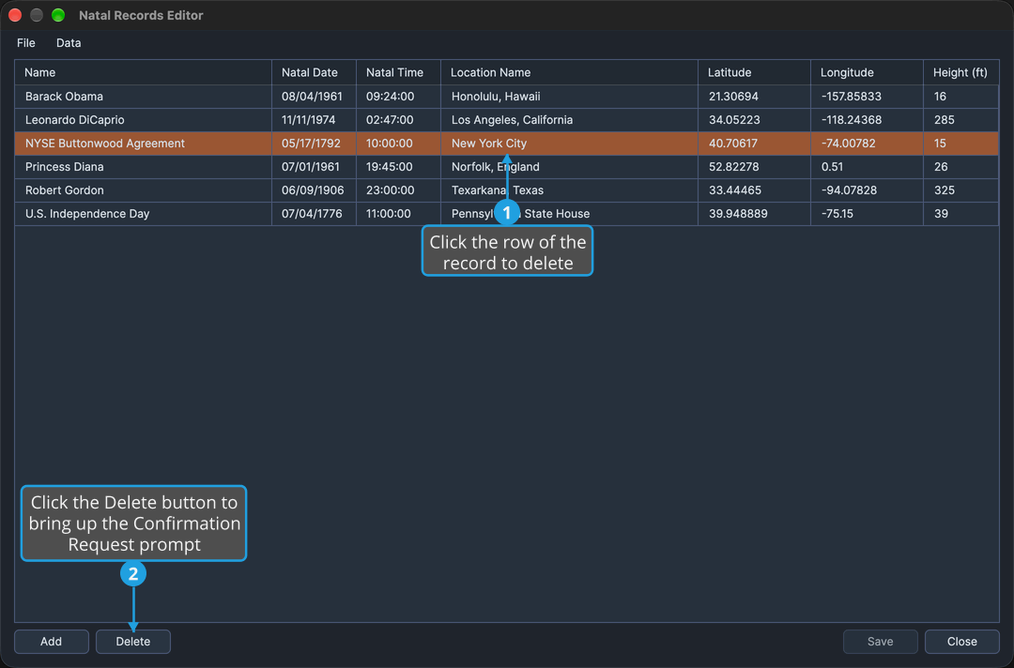Image resolution: width=1014 pixels, height=668 pixels.
Task: Click the 05/17/1792 natal date cell
Action: pyautogui.click(x=314, y=144)
